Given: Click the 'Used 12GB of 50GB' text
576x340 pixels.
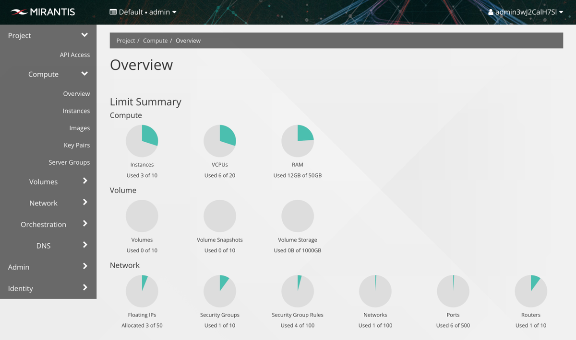Looking at the screenshot, I should [298, 175].
